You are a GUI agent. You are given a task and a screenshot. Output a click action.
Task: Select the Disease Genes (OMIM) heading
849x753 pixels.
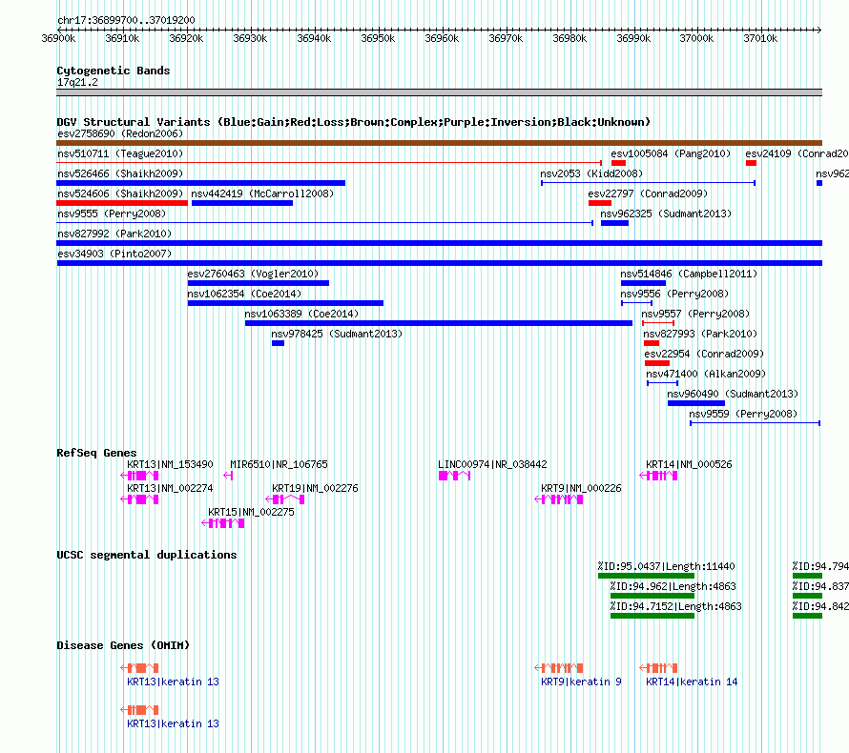[x=123, y=644]
